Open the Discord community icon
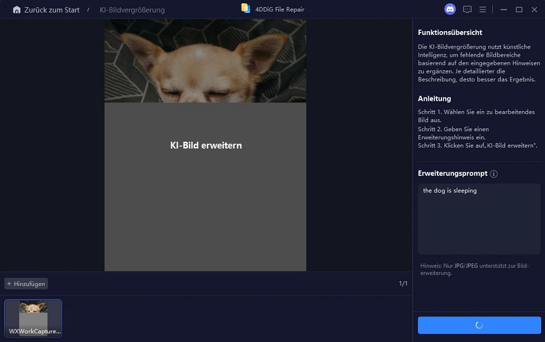Screen dimensions: 545x342 450,9
